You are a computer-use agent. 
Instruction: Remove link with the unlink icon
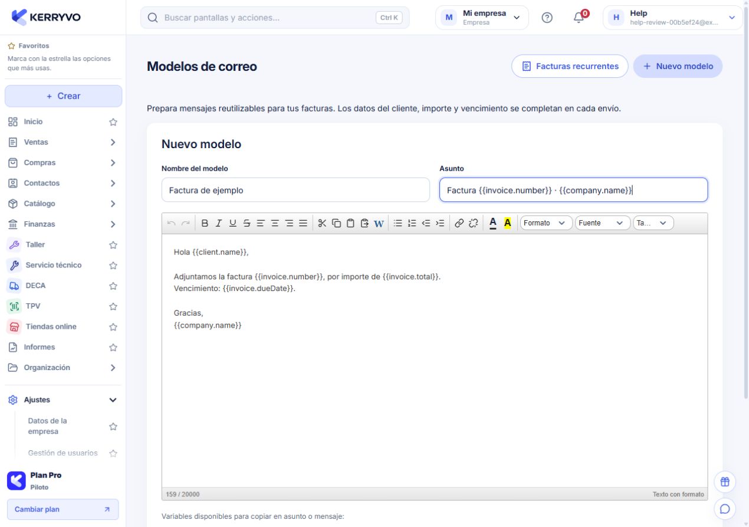coord(473,223)
